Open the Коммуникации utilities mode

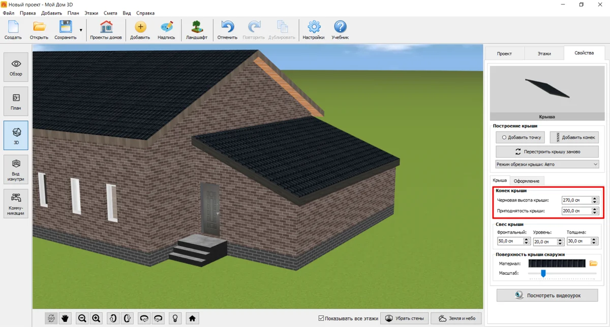point(16,204)
